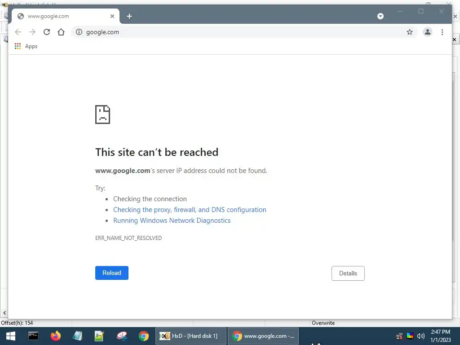Open the clock showing 2:47 PM

[440, 336]
